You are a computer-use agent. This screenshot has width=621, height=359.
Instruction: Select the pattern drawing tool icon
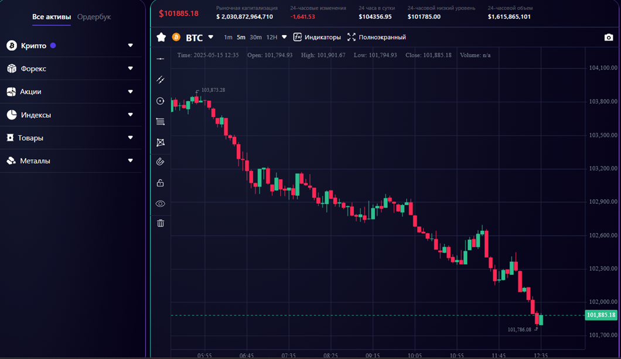click(x=161, y=142)
